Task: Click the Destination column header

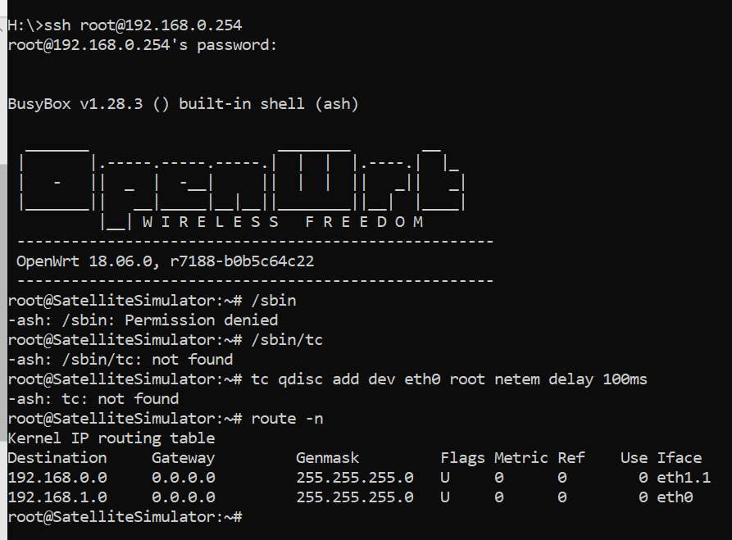Action: click(x=57, y=458)
